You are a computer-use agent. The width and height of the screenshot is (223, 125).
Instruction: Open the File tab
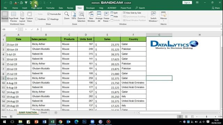(5, 8)
